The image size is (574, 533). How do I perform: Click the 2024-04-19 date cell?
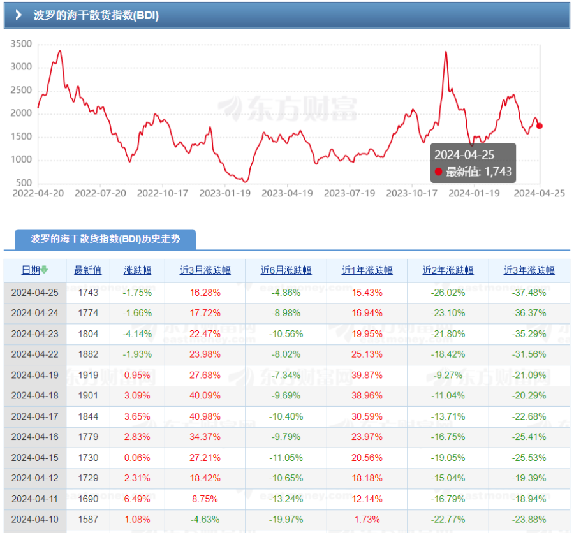click(34, 375)
